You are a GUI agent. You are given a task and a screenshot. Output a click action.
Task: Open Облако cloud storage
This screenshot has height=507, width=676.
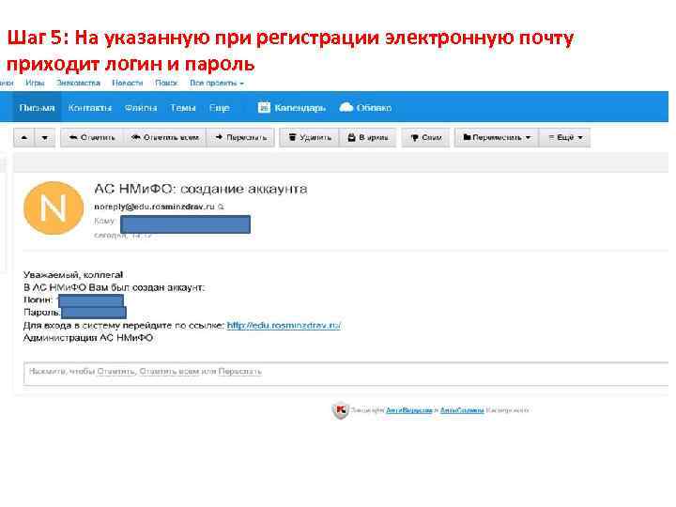[x=374, y=108]
